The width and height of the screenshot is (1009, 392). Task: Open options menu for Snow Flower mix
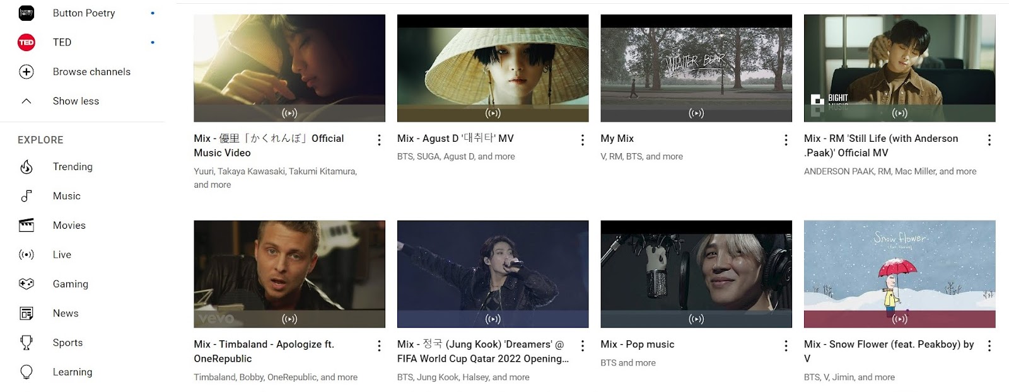pos(989,346)
